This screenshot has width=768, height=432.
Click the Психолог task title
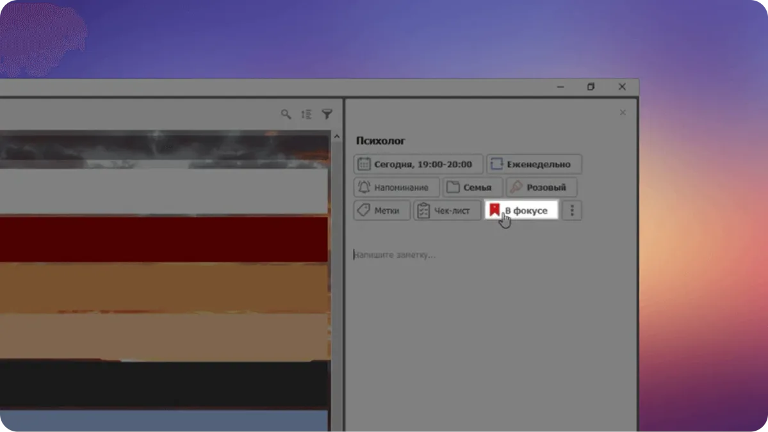380,141
